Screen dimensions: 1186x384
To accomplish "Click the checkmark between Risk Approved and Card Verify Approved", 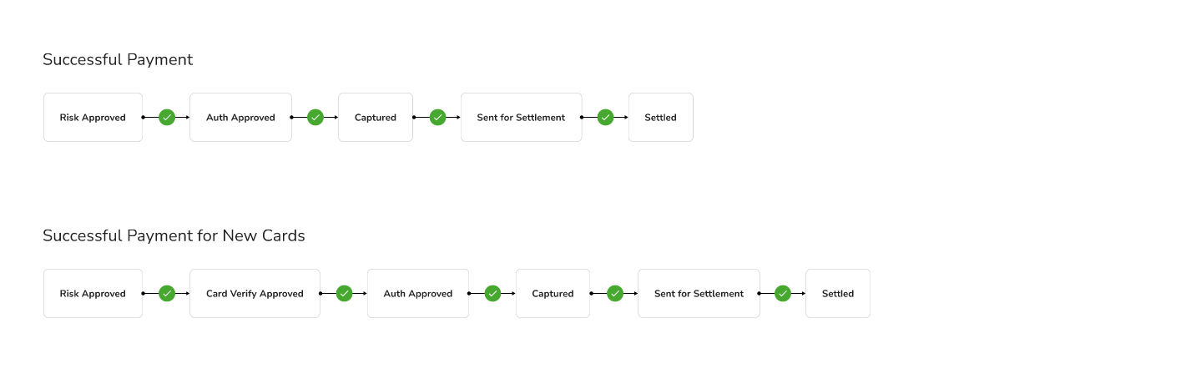I will [167, 294].
